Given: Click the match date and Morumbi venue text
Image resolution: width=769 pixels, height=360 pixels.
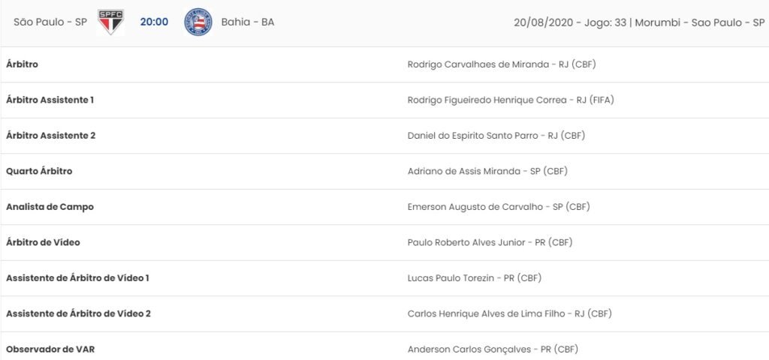Looking at the screenshot, I should [640, 22].
